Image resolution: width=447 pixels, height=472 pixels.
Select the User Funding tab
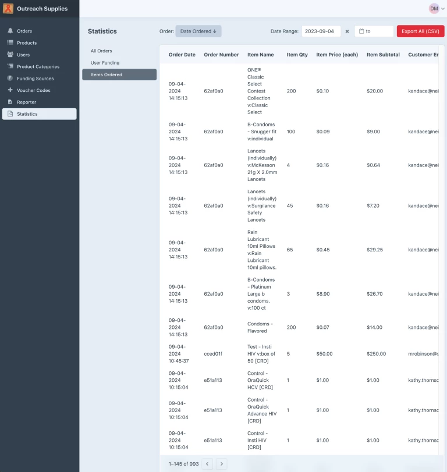click(x=105, y=63)
